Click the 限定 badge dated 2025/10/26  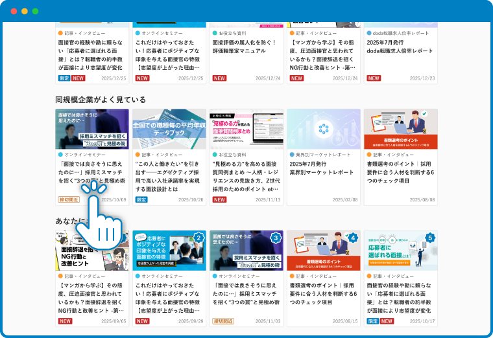tap(141, 200)
